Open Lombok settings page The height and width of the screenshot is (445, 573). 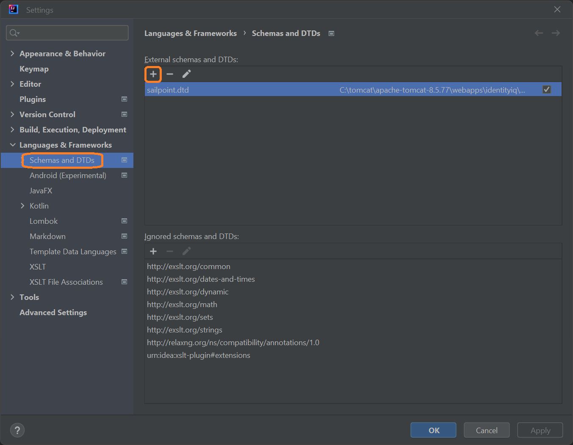[44, 221]
